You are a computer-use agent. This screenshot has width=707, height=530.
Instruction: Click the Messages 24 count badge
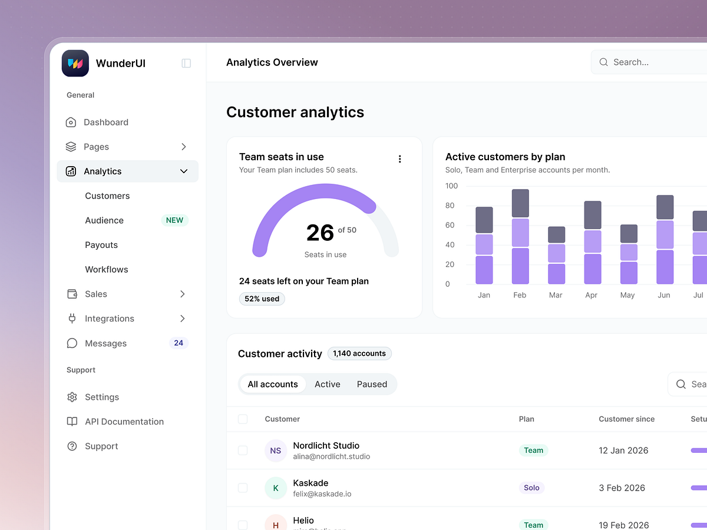(179, 343)
